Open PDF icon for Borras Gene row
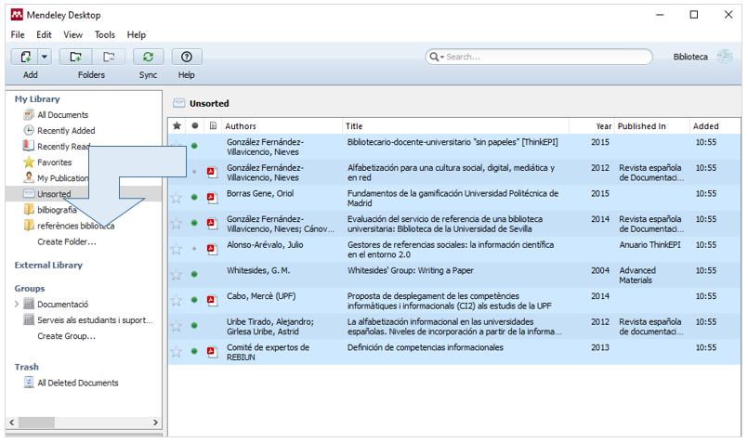The width and height of the screenshot is (748, 442). pos(212,198)
